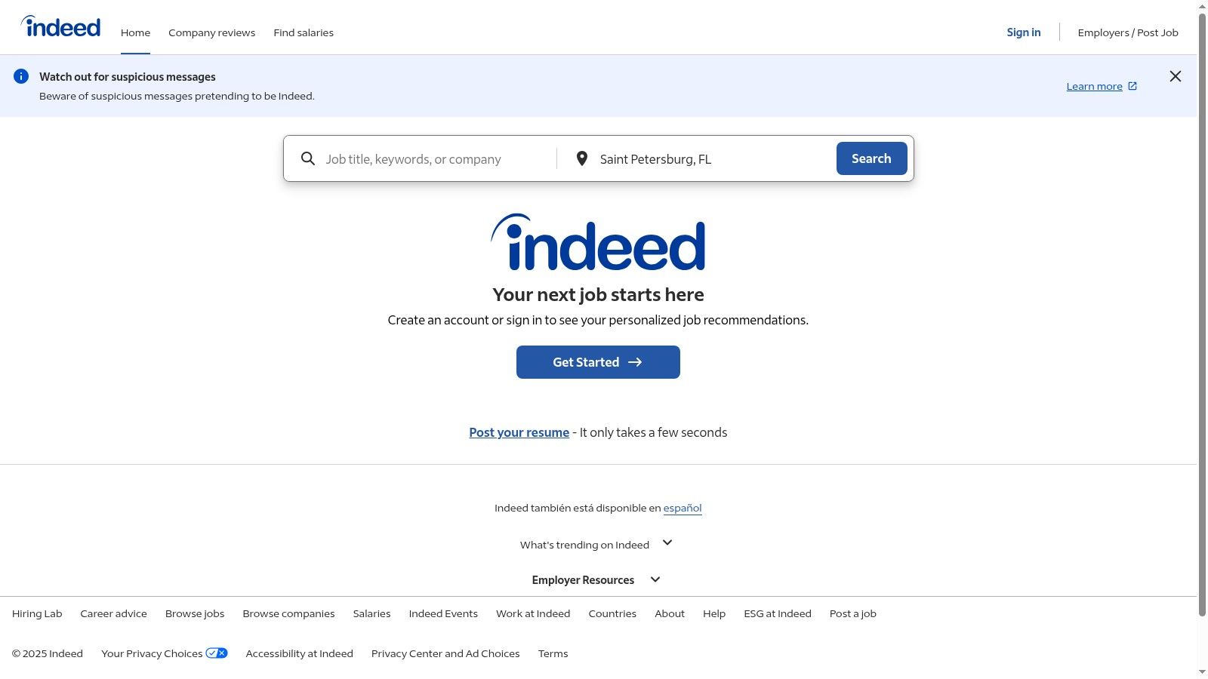
Task: Open Find salaries
Action: (303, 32)
